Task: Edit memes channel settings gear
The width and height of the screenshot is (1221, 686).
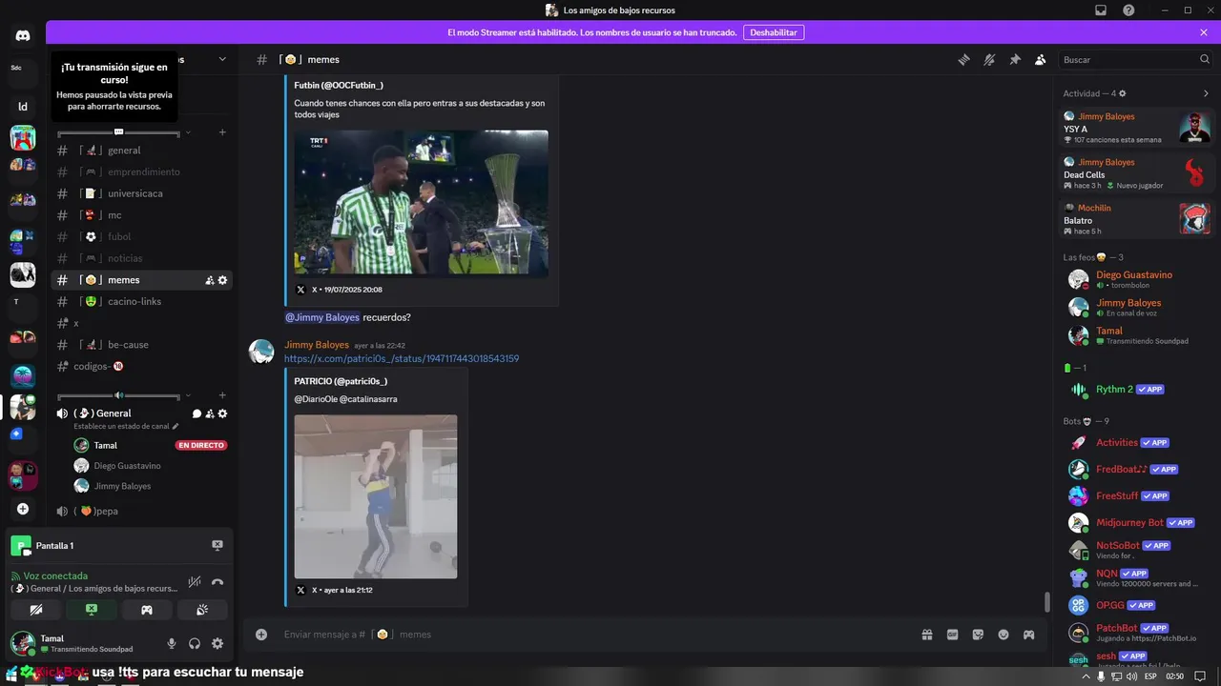Action: [x=223, y=280]
